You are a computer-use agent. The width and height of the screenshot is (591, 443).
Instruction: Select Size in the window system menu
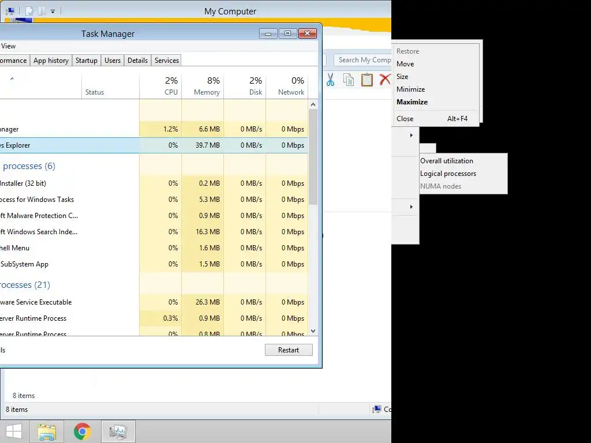coord(436,77)
